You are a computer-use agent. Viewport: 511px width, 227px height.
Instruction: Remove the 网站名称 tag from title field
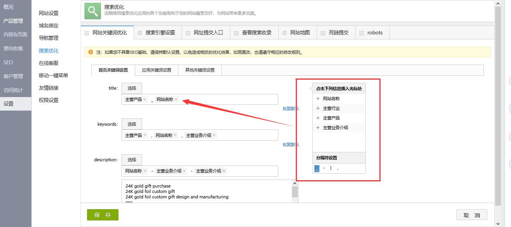click(176, 100)
